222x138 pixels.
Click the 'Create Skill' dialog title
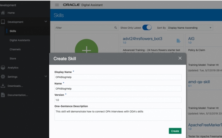(65, 58)
